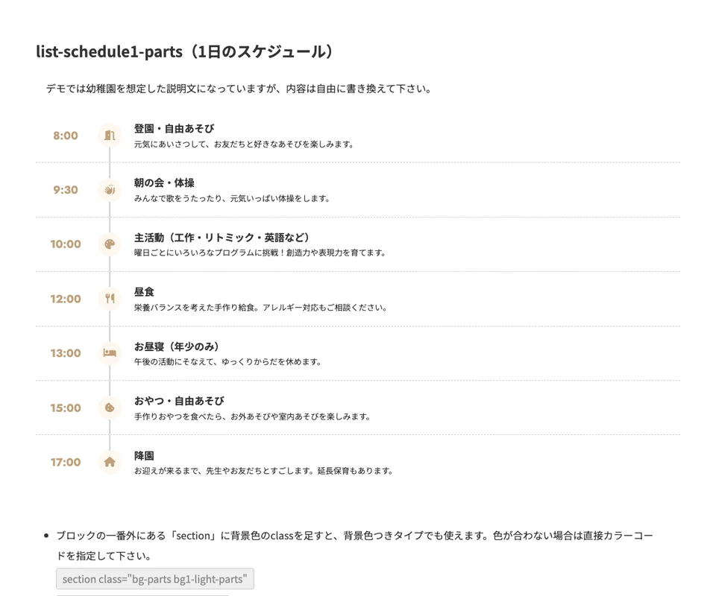Click the 13:00 time label

click(x=66, y=353)
